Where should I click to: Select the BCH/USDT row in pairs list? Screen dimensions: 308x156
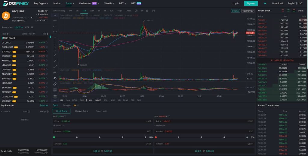tap(25, 88)
